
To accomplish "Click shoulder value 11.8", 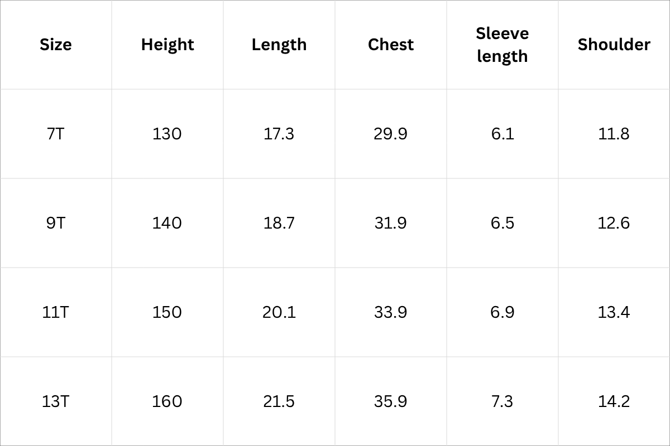I will tap(614, 134).
